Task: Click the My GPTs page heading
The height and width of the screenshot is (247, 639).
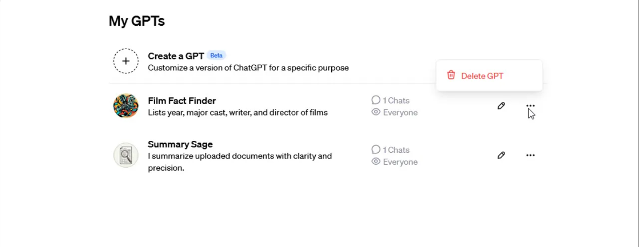Action: coord(137,21)
